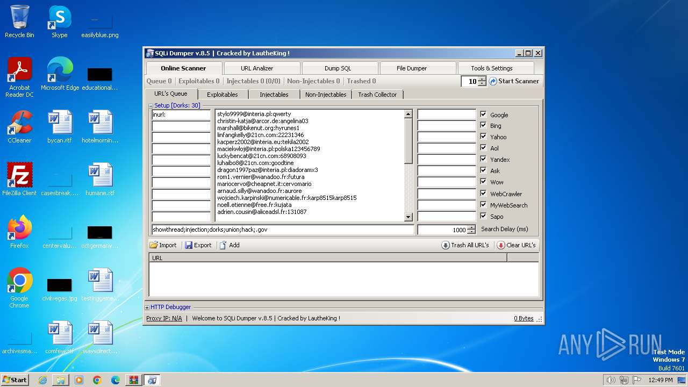
Task: Click Clear URL's red icon
Action: pyautogui.click(x=501, y=245)
